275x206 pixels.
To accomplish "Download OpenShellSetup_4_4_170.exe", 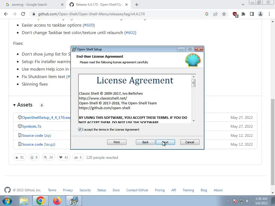I will [46, 117].
